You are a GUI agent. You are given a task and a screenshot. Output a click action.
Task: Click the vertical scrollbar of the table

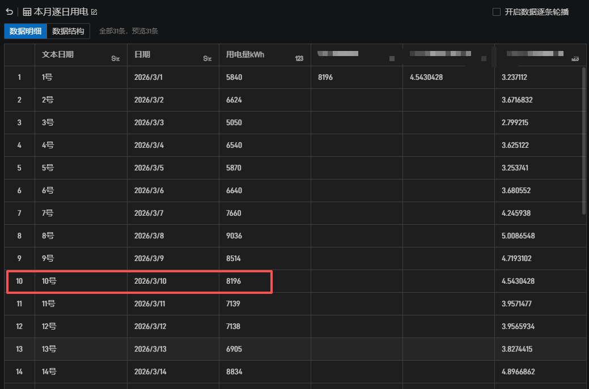click(584, 142)
